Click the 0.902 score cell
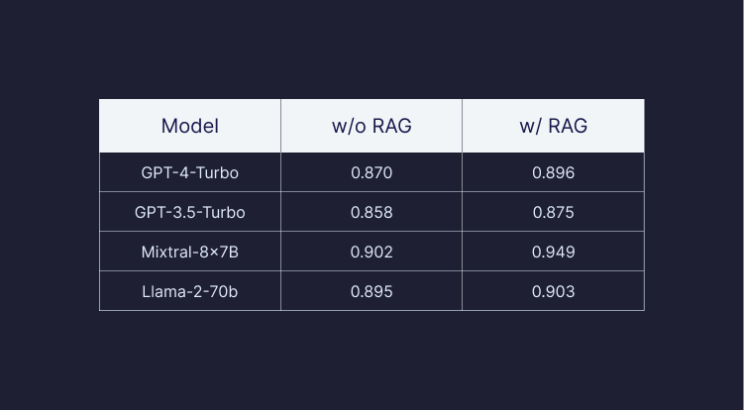 (372, 252)
